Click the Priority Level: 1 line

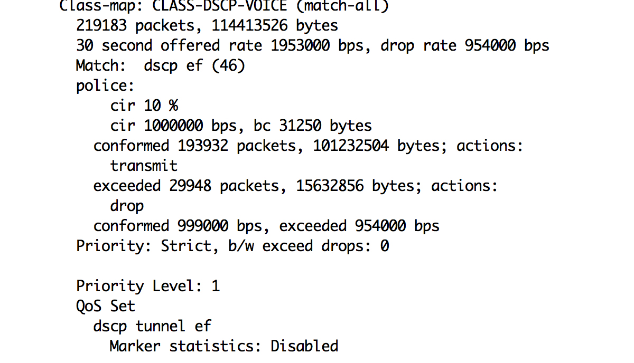148,286
